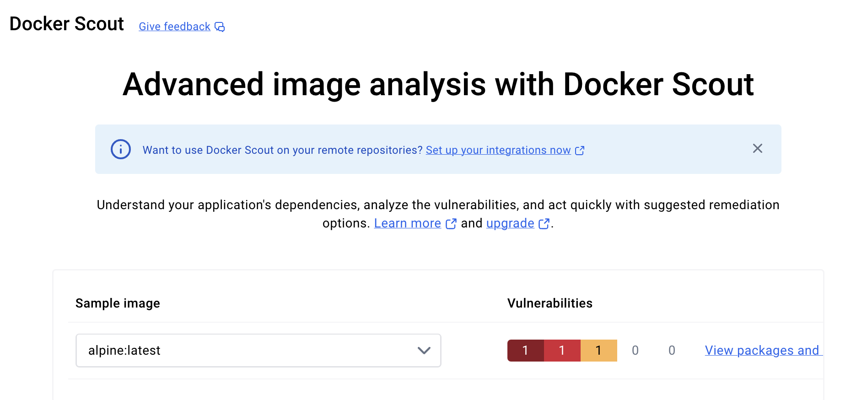Click the Vulnerabilities column header
Screen dimensions: 851x400
(x=550, y=303)
